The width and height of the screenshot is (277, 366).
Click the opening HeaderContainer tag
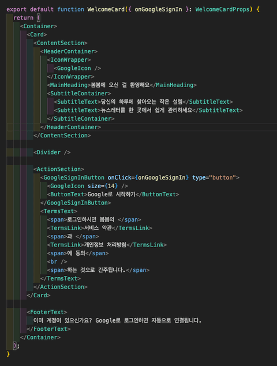pos(69,51)
